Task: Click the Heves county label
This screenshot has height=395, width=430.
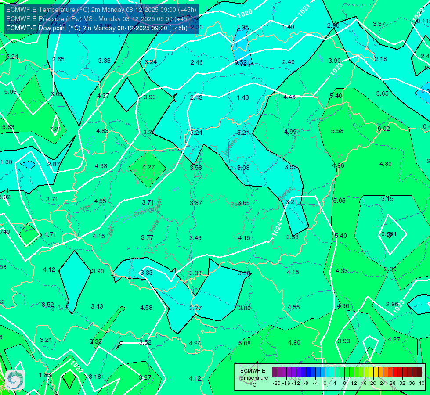Action: tap(230, 148)
